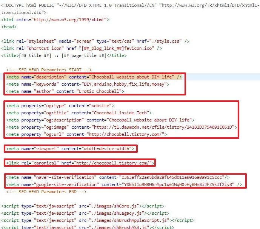Viewport: 260px width, 229px height.
Task: Click the viewport width=device-width meta line
Action: point(70,149)
